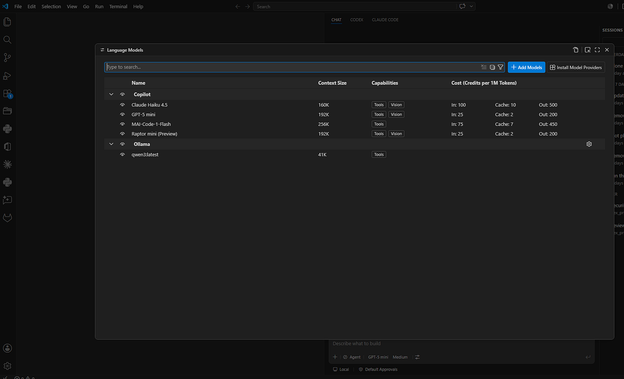Click the Ollama group settings gear
This screenshot has width=624, height=379.
(589, 144)
